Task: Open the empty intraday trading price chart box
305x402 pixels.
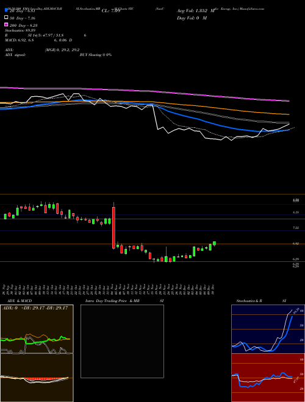Action: 122,341
